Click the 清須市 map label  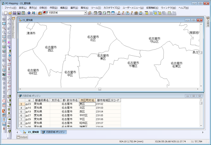pos(31,33)
